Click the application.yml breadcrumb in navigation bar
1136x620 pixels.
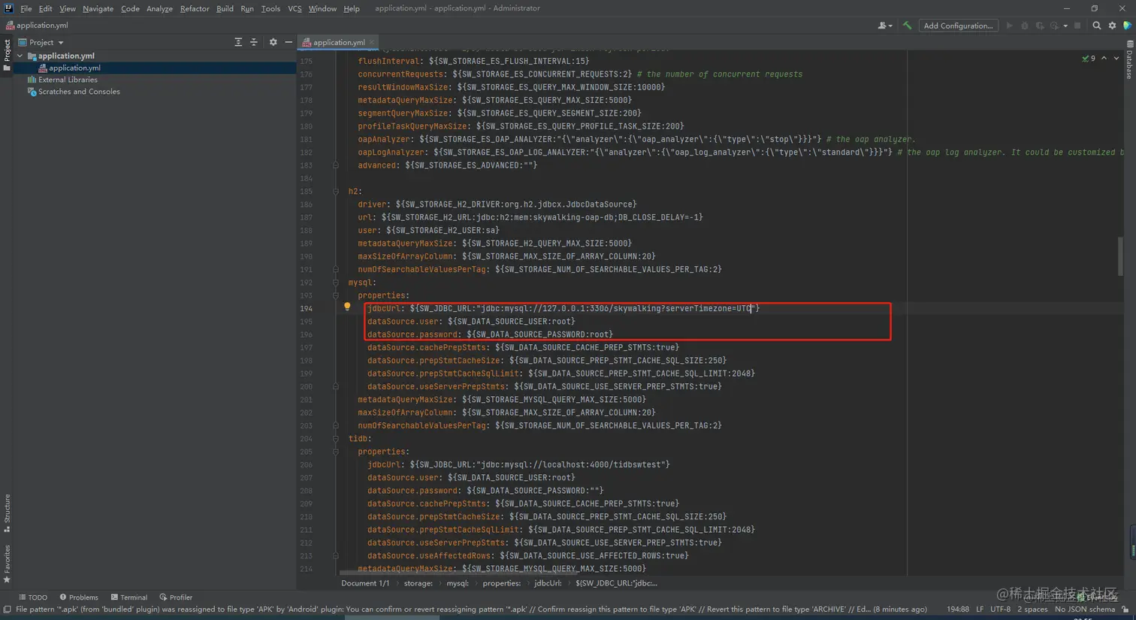click(x=37, y=26)
